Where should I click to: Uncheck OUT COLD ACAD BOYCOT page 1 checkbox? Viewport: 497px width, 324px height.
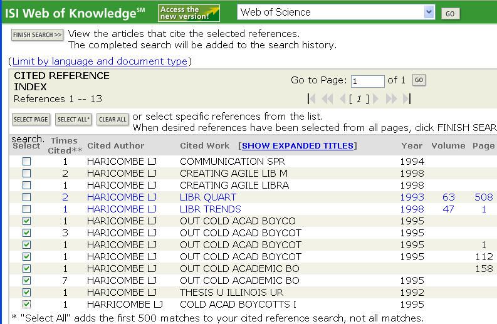click(x=26, y=245)
